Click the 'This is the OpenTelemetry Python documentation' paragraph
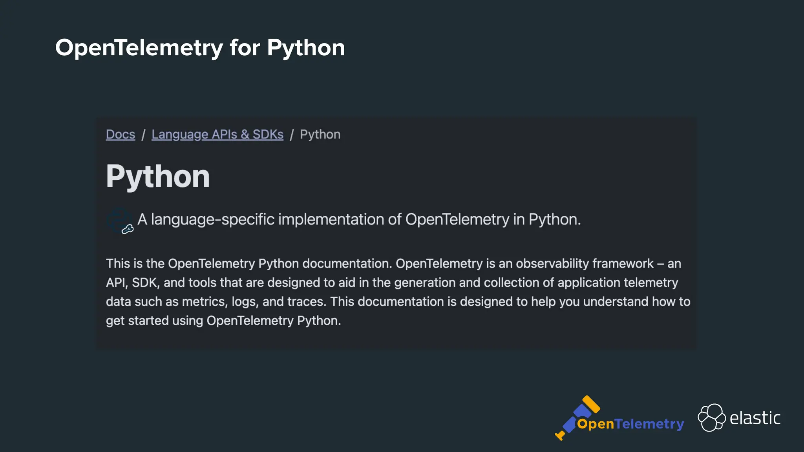This screenshot has height=452, width=804. point(398,292)
